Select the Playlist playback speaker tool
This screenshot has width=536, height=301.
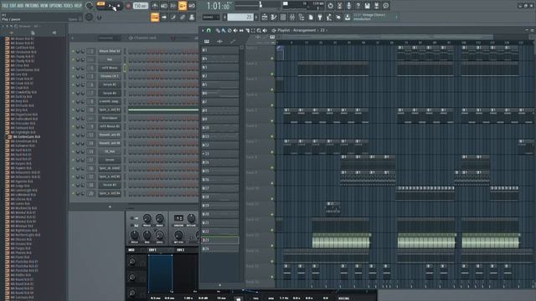(x=265, y=30)
